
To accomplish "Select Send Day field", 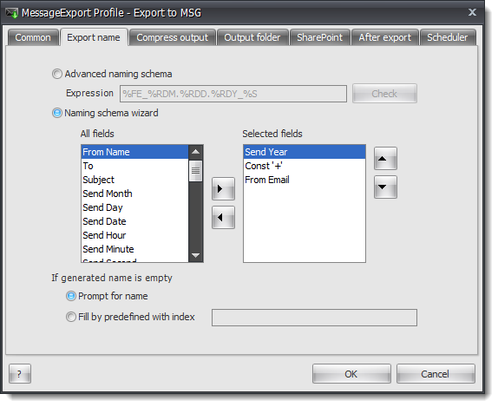I will 135,207.
